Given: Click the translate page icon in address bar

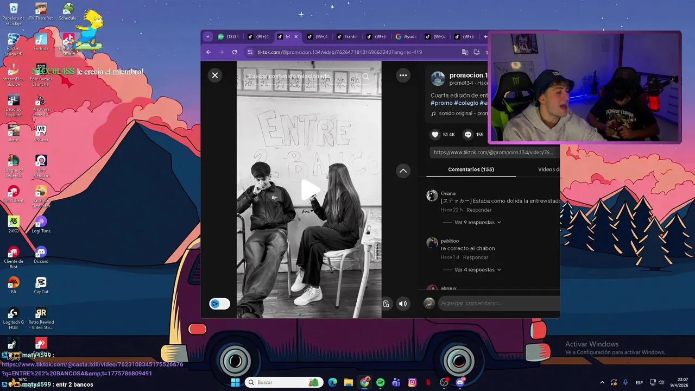Looking at the screenshot, I should (465, 52).
